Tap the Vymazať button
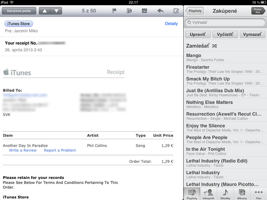This screenshot has width=267, height=200. coord(252,34)
